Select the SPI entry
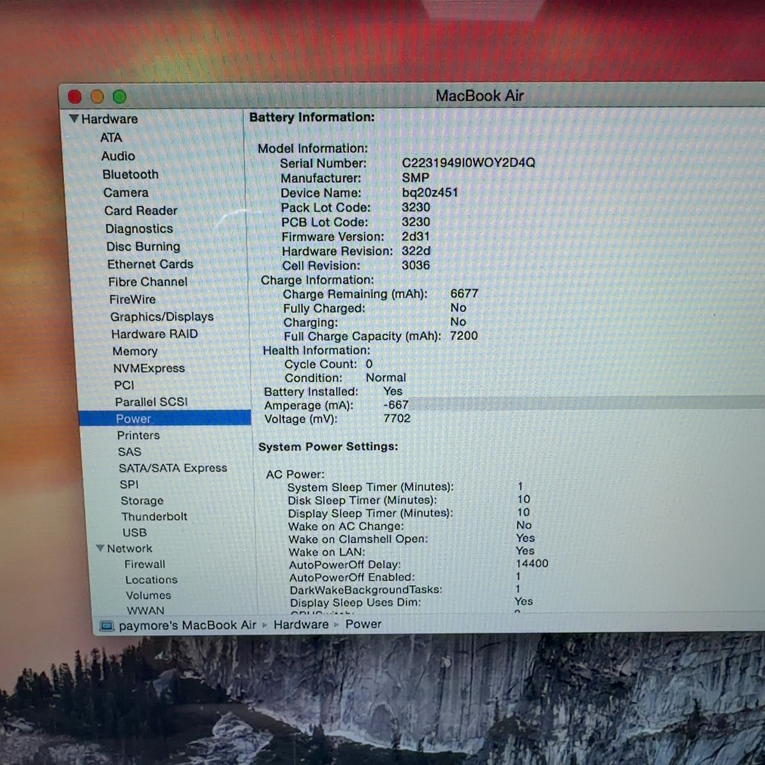The height and width of the screenshot is (765, 765). coord(129,484)
